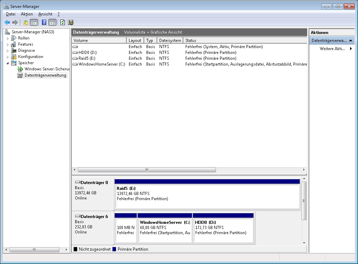
Task: Click the Raid5 (E:) volume drive icon
Action: point(75,58)
